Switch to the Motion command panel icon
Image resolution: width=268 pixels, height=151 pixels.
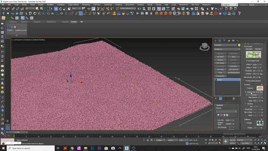(229, 41)
